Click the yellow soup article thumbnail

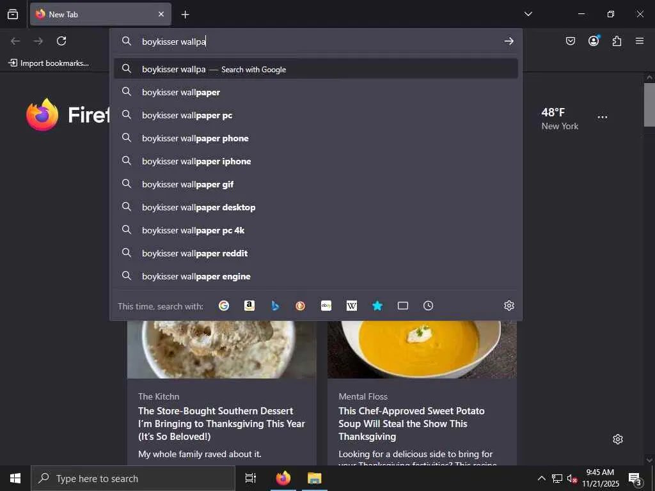coord(422,350)
